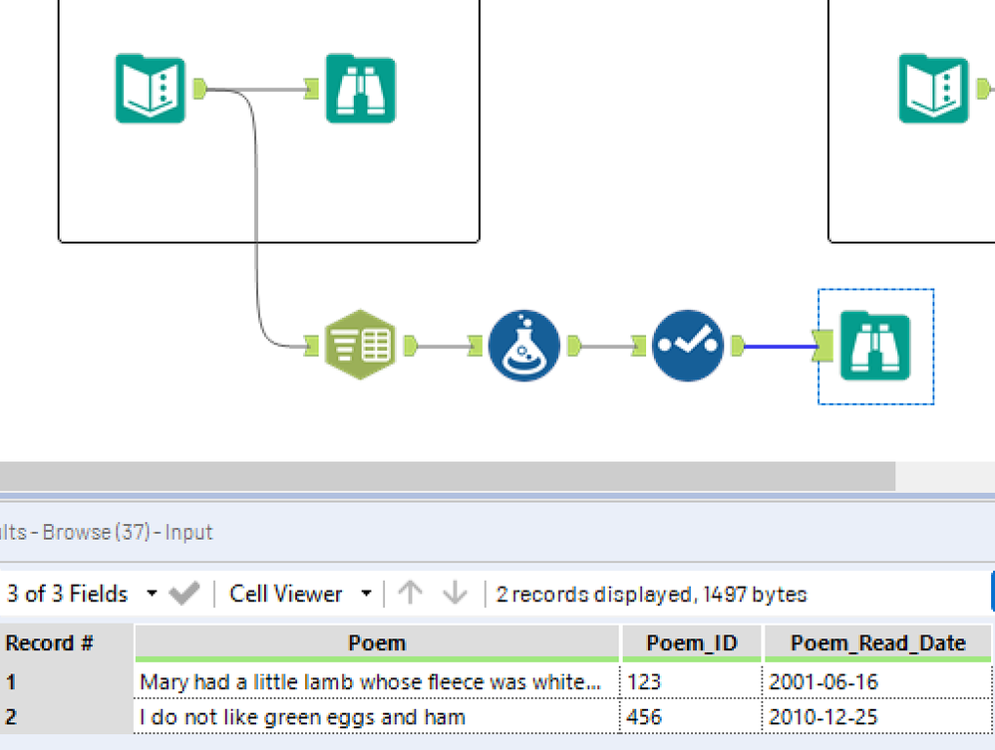The width and height of the screenshot is (995, 750).
Task: Click output anchor of the Formula tool
Action: [573, 346]
